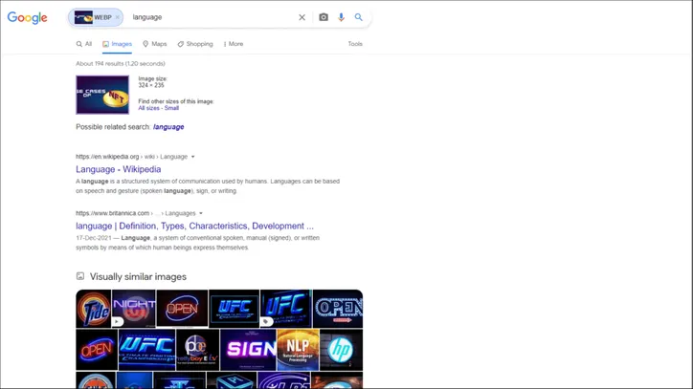Screen dimensions: 693x389
Task: Focus the search input with "language"
Action: tap(212, 17)
